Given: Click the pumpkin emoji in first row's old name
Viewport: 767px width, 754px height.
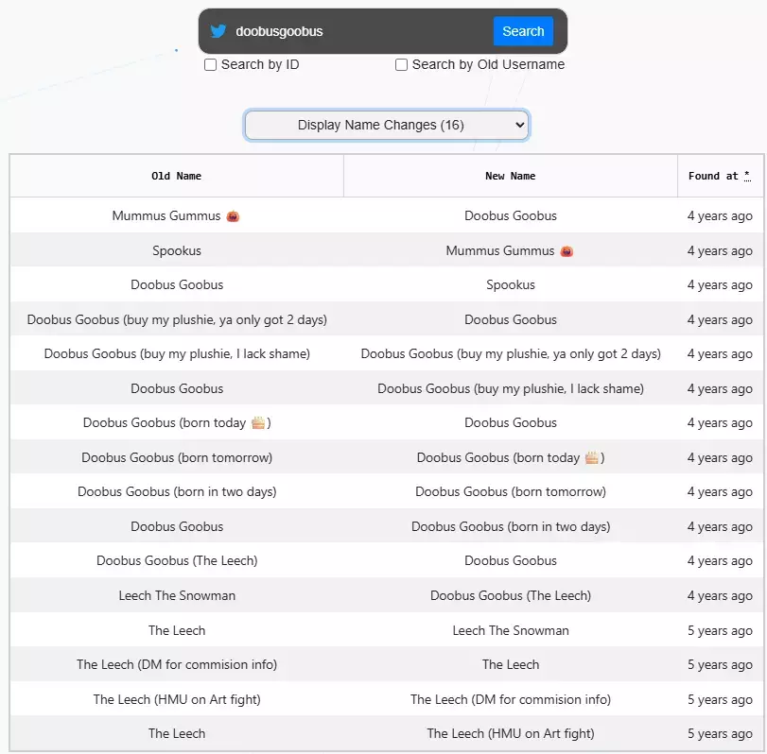Looking at the screenshot, I should click(x=233, y=215).
